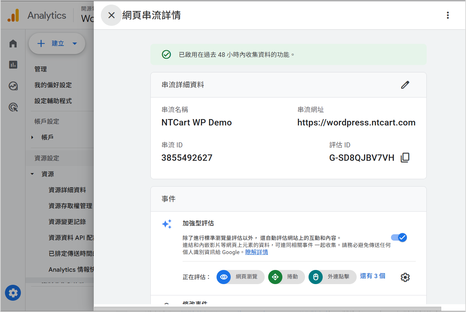Click the 資源設定 heading
Screen dimensions: 466x312
click(x=47, y=158)
